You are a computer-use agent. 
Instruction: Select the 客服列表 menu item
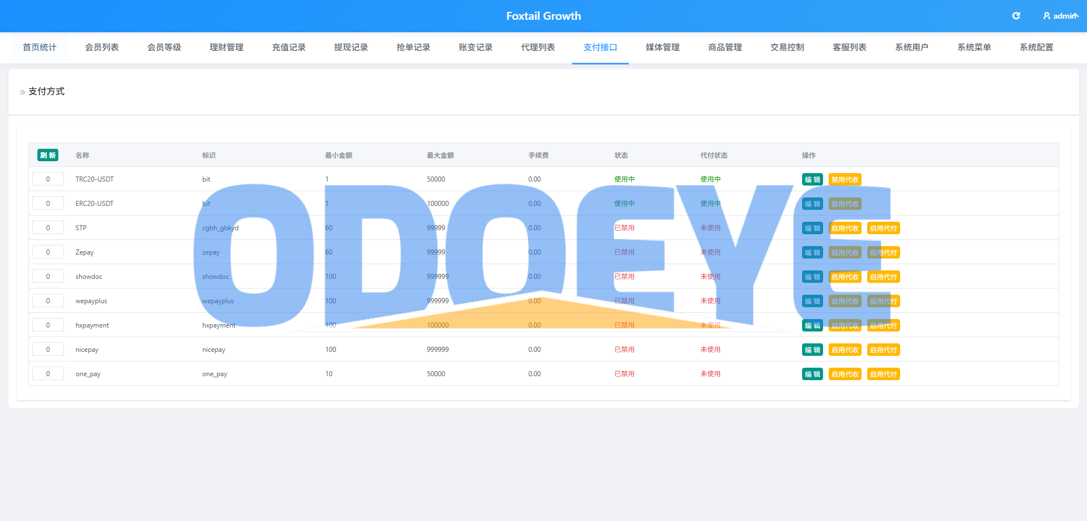tap(850, 48)
